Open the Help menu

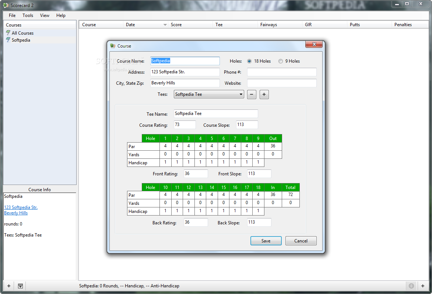pos(61,15)
